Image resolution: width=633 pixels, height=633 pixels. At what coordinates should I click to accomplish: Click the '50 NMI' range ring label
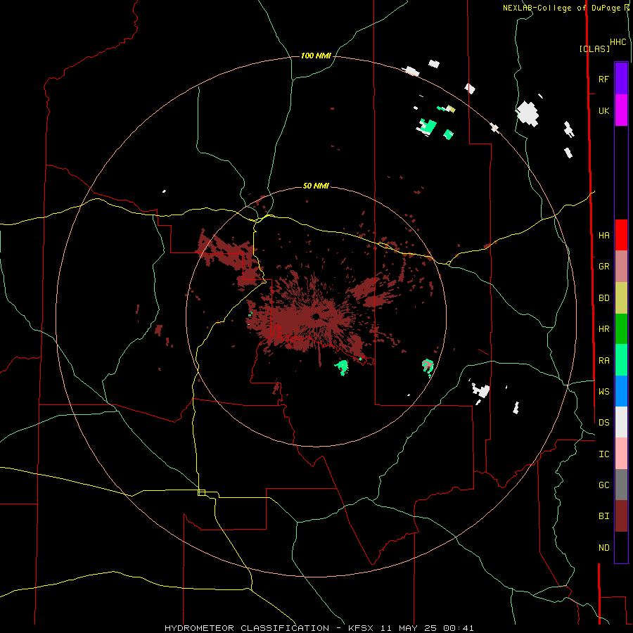(316, 186)
